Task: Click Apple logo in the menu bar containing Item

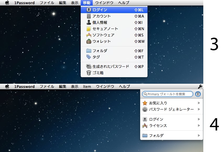Action: click(7, 86)
